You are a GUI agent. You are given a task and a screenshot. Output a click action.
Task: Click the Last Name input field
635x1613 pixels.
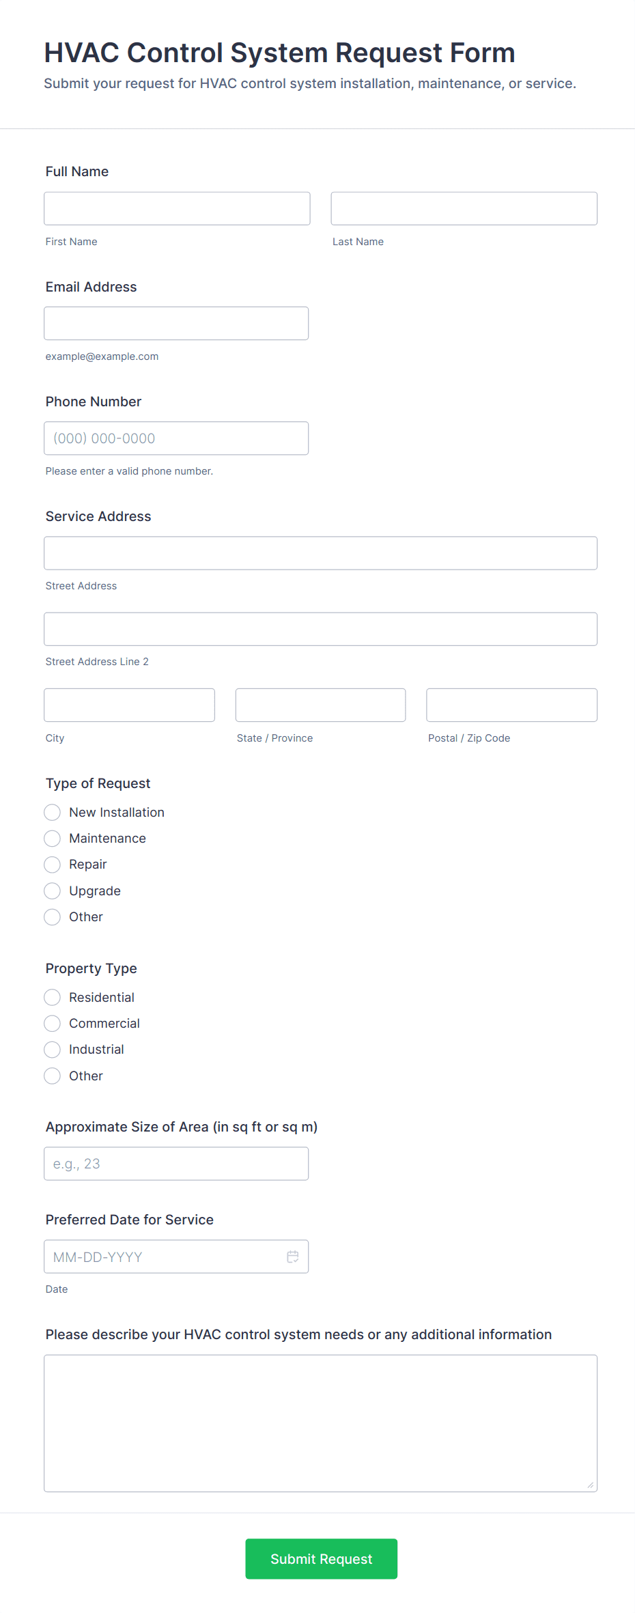point(464,208)
